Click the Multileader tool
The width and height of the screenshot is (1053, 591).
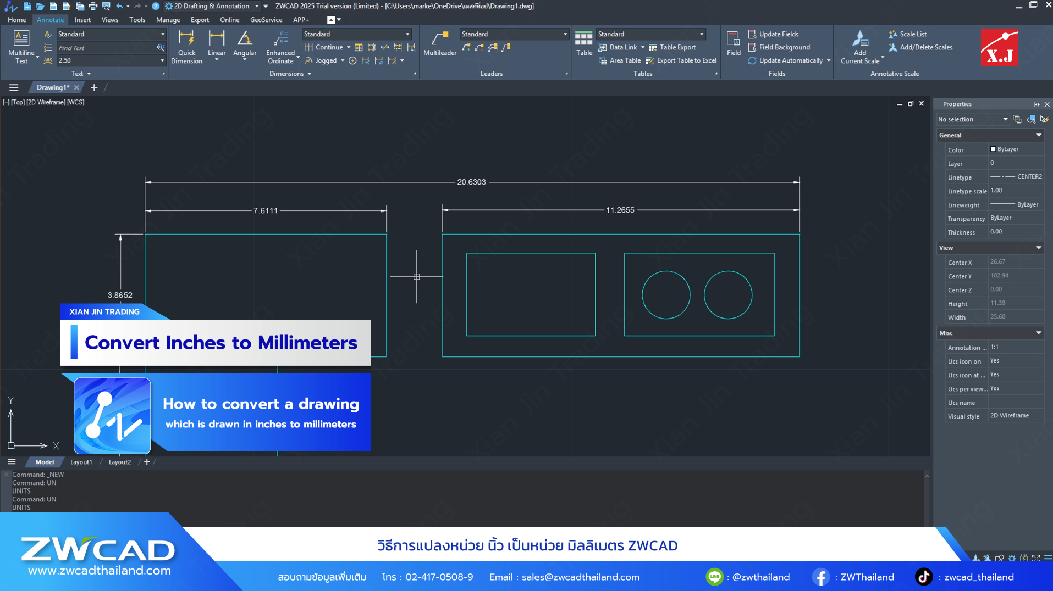[440, 44]
